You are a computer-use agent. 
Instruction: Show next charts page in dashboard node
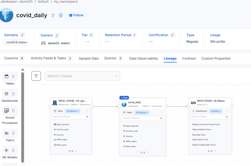click(x=215, y=151)
